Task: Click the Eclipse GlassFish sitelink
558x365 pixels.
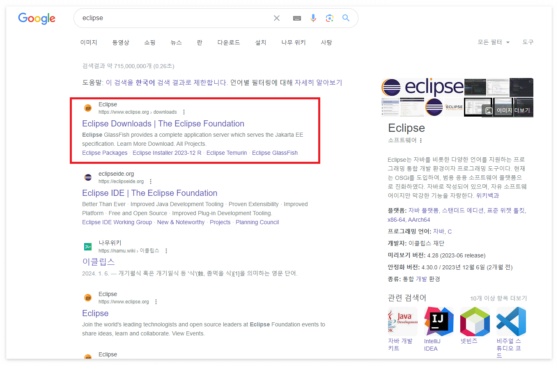Action: (x=275, y=153)
